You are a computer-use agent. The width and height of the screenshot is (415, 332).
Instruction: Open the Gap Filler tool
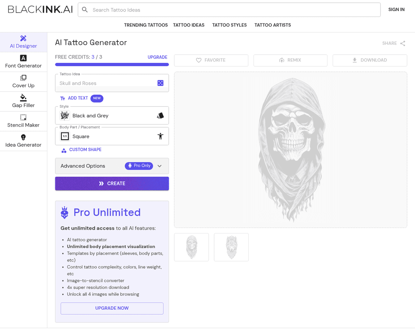click(23, 101)
